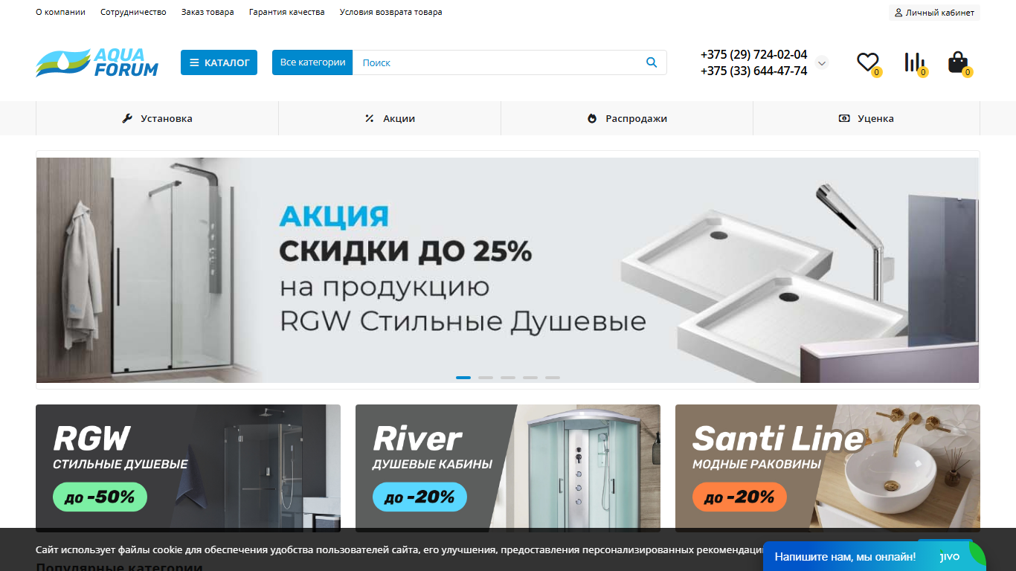Viewport: 1016px width, 571px height.
Task: Click the search magnifier icon
Action: click(x=652, y=62)
